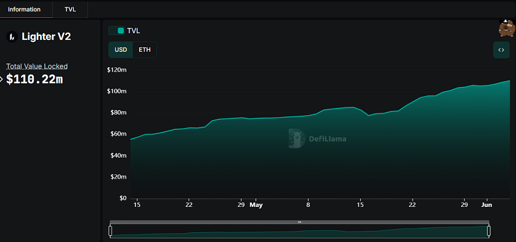Click the mini overview chart in range selector
This screenshot has width=516, height=242.
[x=299, y=231]
